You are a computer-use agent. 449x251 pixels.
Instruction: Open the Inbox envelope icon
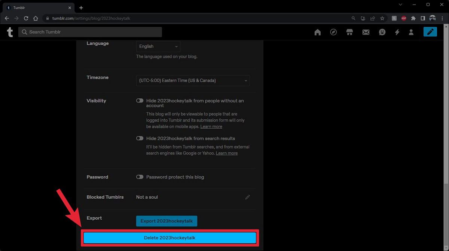366,32
